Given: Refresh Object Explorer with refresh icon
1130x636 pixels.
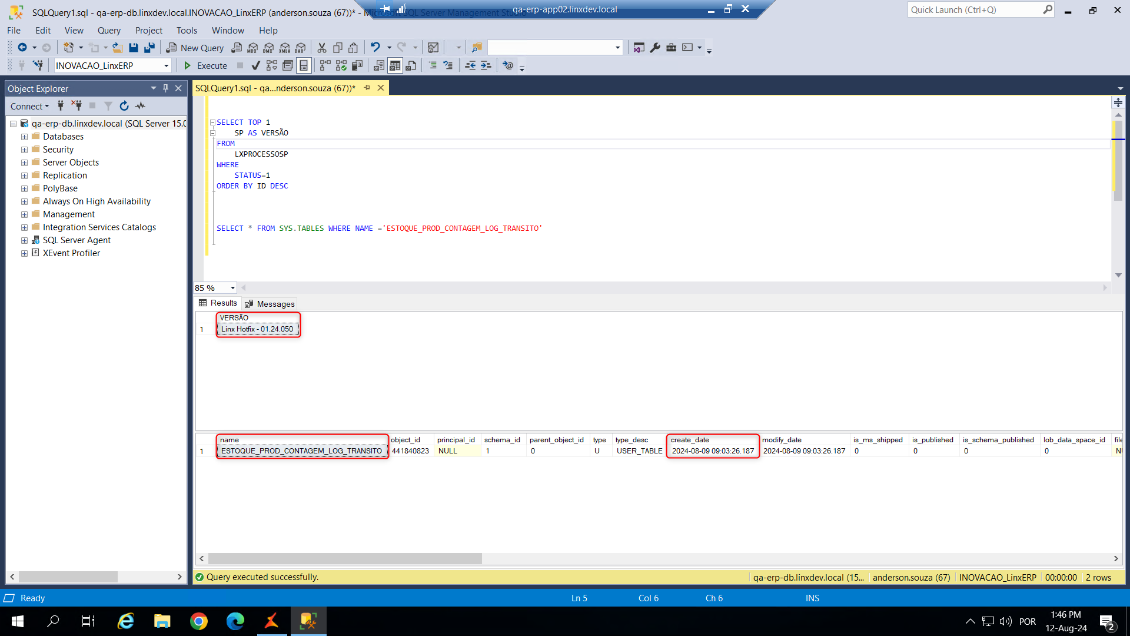Looking at the screenshot, I should click(124, 106).
